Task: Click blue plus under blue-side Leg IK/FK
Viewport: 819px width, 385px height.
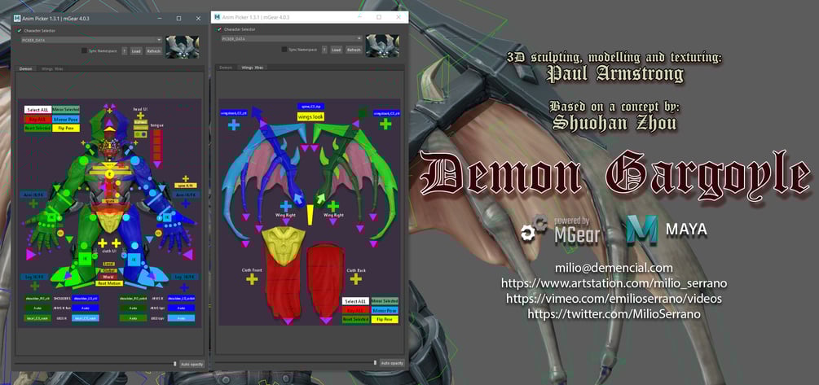Action: (184, 286)
